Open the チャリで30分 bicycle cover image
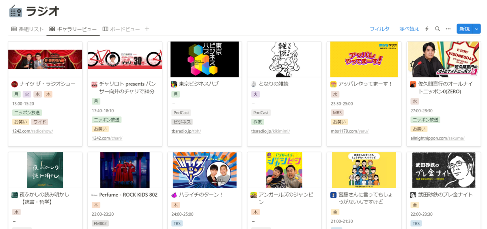The height and width of the screenshot is (229, 487). tap(125, 59)
